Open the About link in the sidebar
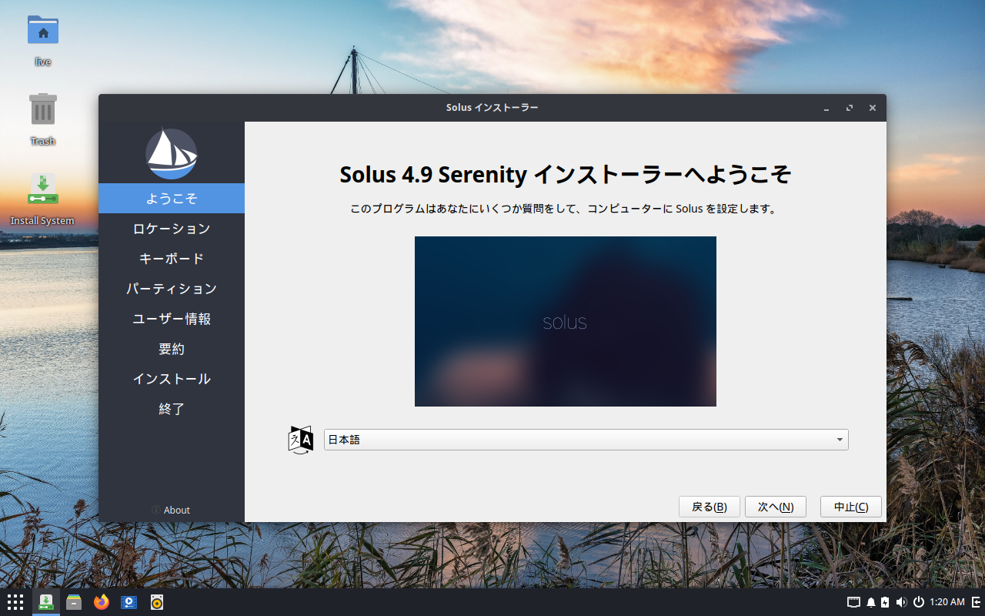The width and height of the screenshot is (985, 616). (171, 511)
